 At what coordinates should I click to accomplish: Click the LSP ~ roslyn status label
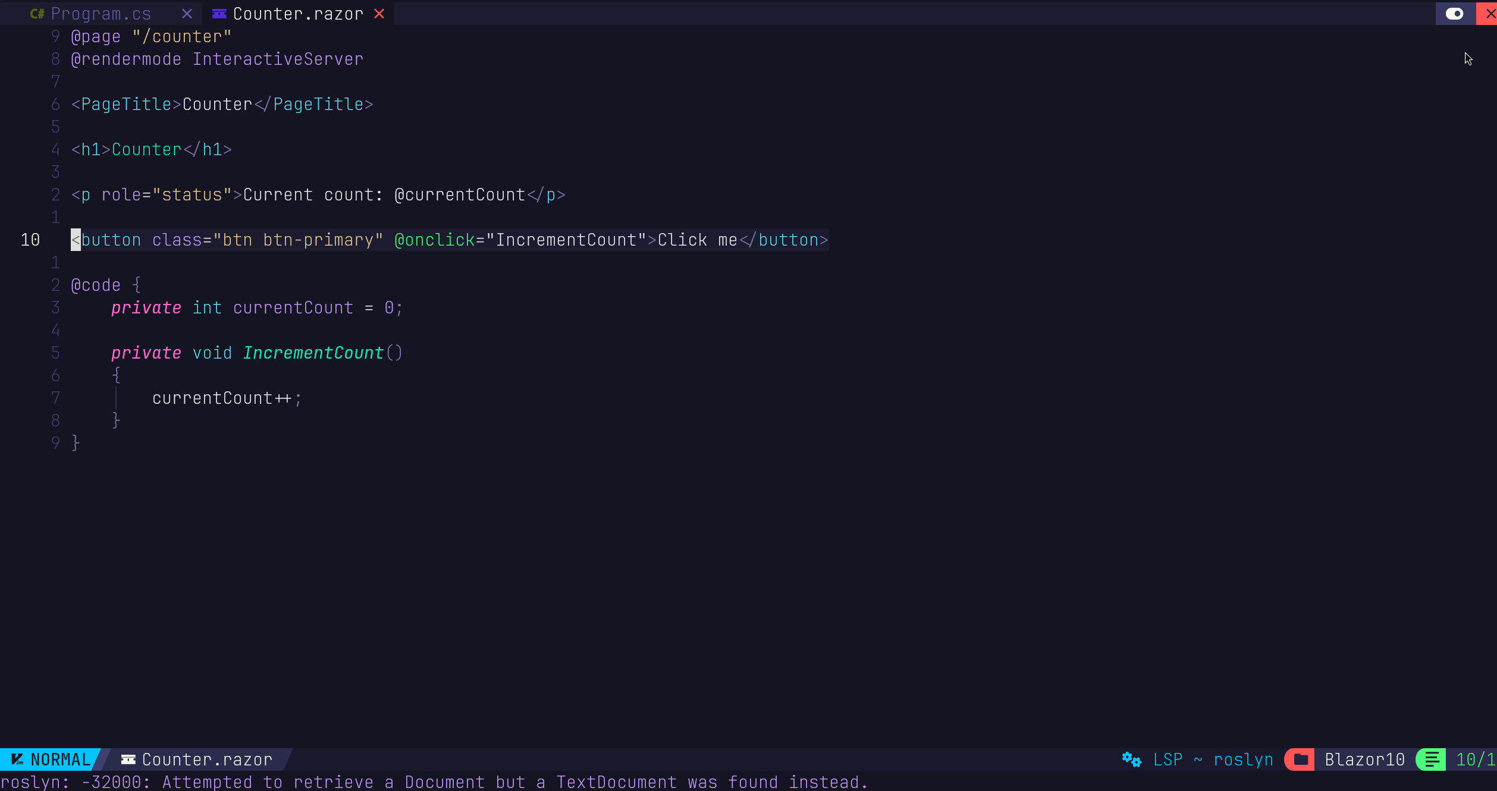click(x=1213, y=759)
